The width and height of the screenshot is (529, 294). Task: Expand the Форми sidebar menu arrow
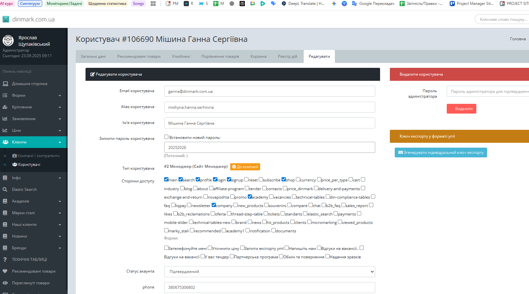point(60,96)
